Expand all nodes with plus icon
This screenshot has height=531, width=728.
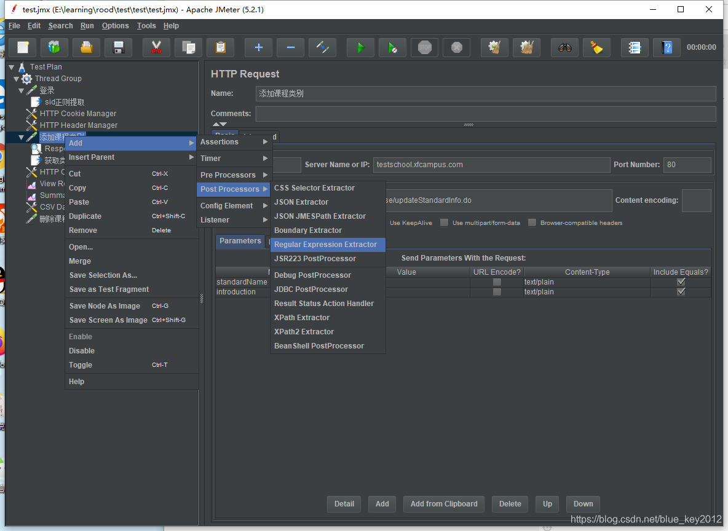pyautogui.click(x=259, y=47)
